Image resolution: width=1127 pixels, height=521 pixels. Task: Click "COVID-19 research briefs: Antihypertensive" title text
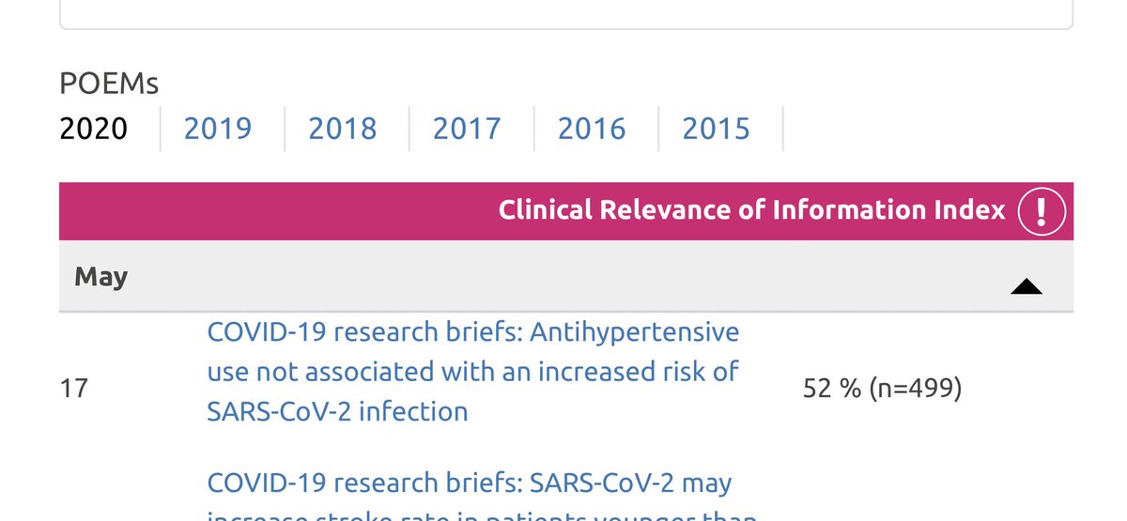pyautogui.click(x=473, y=331)
